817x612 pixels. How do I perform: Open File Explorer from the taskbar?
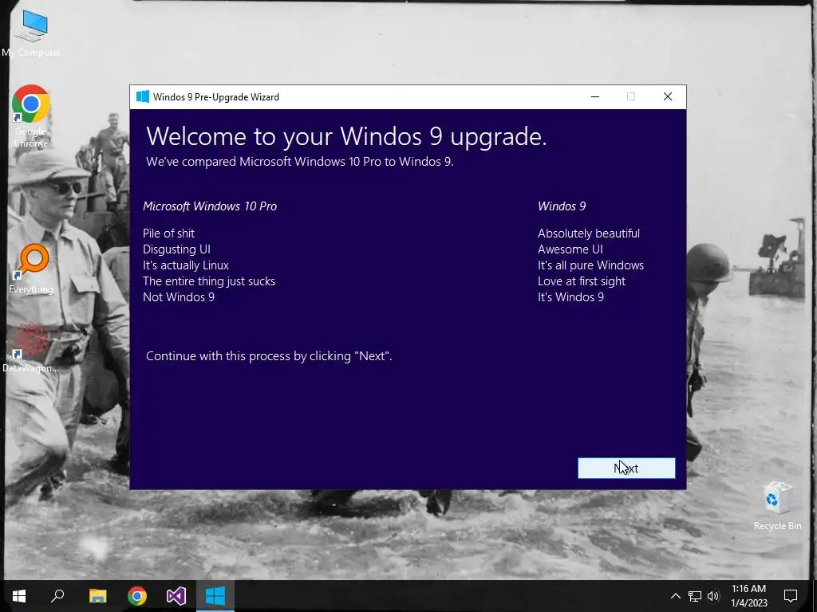[x=97, y=596]
